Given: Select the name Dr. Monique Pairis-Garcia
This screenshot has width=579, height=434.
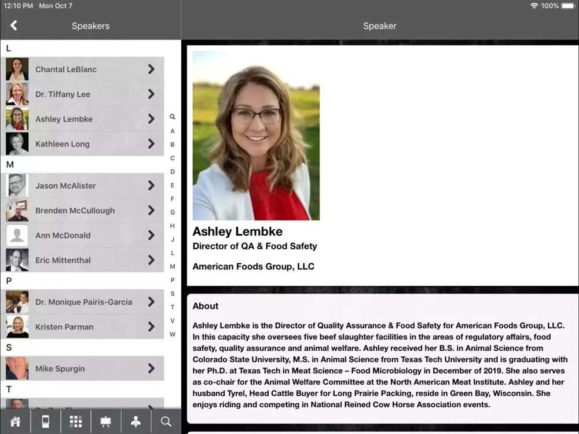Looking at the screenshot, I should [84, 302].
